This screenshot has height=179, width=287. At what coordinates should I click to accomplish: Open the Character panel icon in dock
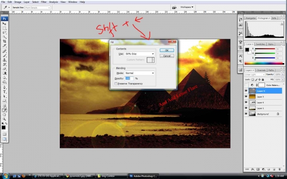click(241, 56)
